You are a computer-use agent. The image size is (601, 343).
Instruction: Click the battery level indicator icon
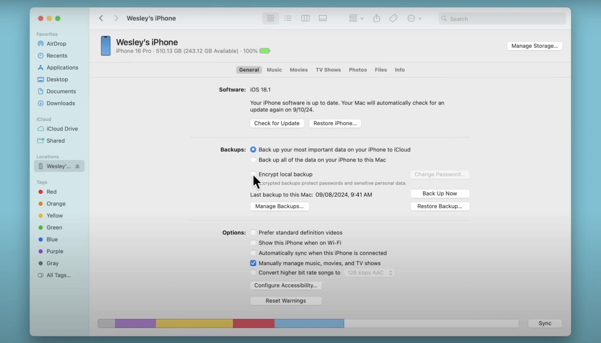tap(265, 51)
